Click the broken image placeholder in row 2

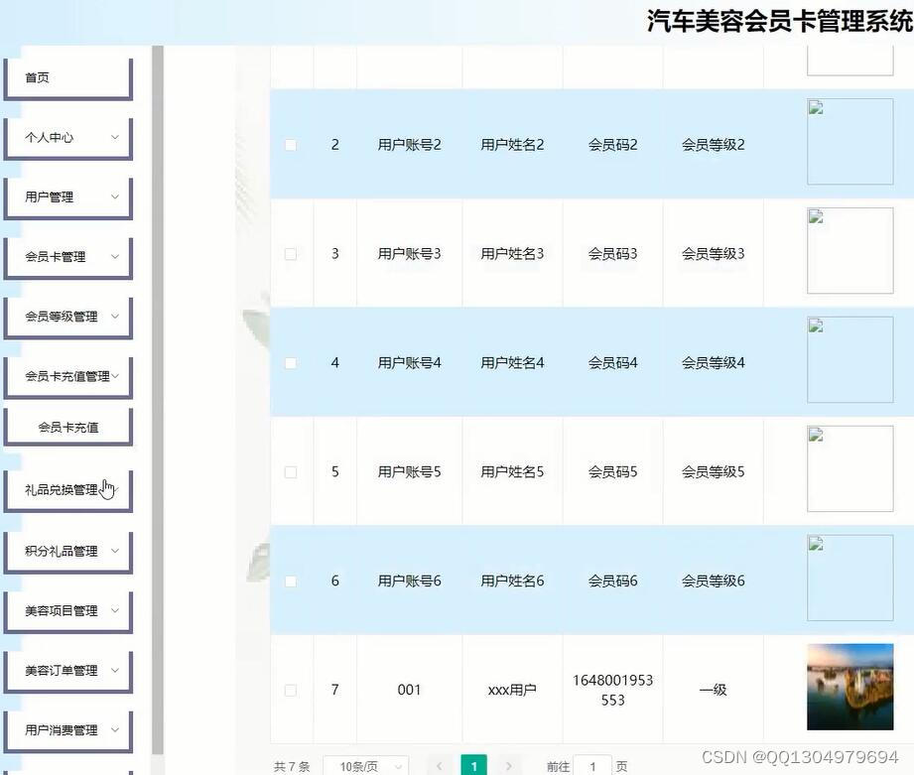tap(849, 141)
